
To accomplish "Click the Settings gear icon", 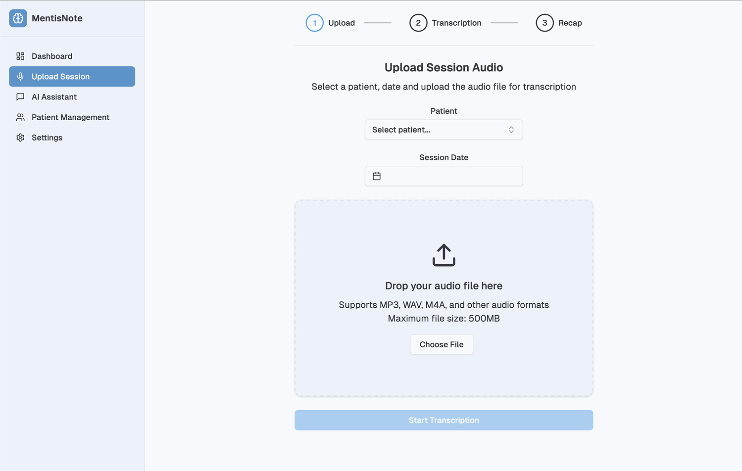I will click(x=20, y=138).
